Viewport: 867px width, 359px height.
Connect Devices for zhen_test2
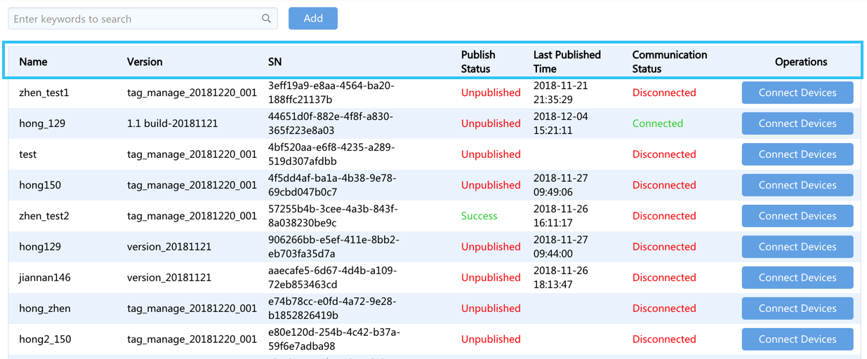tap(797, 216)
